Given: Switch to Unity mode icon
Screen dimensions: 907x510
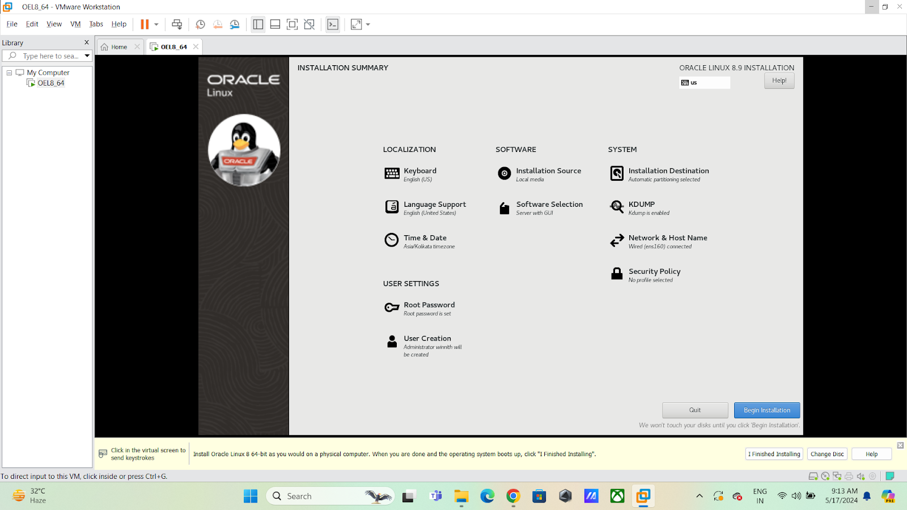Looking at the screenshot, I should 309,24.
